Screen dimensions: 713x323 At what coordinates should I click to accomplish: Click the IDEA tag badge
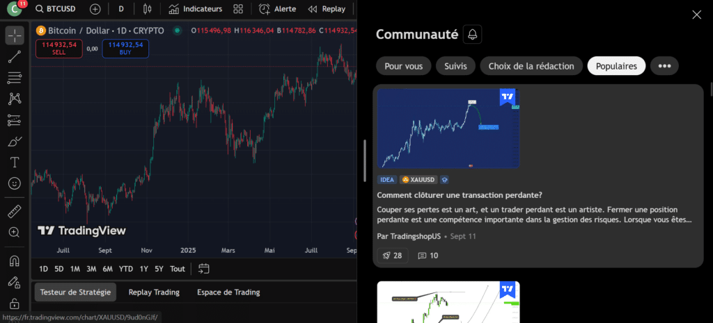click(387, 180)
